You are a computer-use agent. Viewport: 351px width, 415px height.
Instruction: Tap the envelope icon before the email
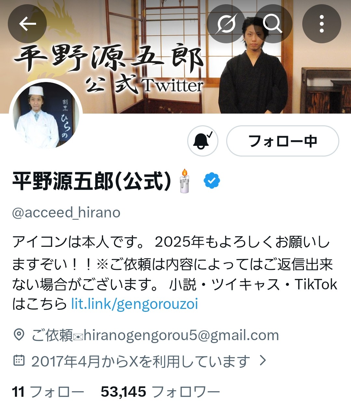pos(78,336)
